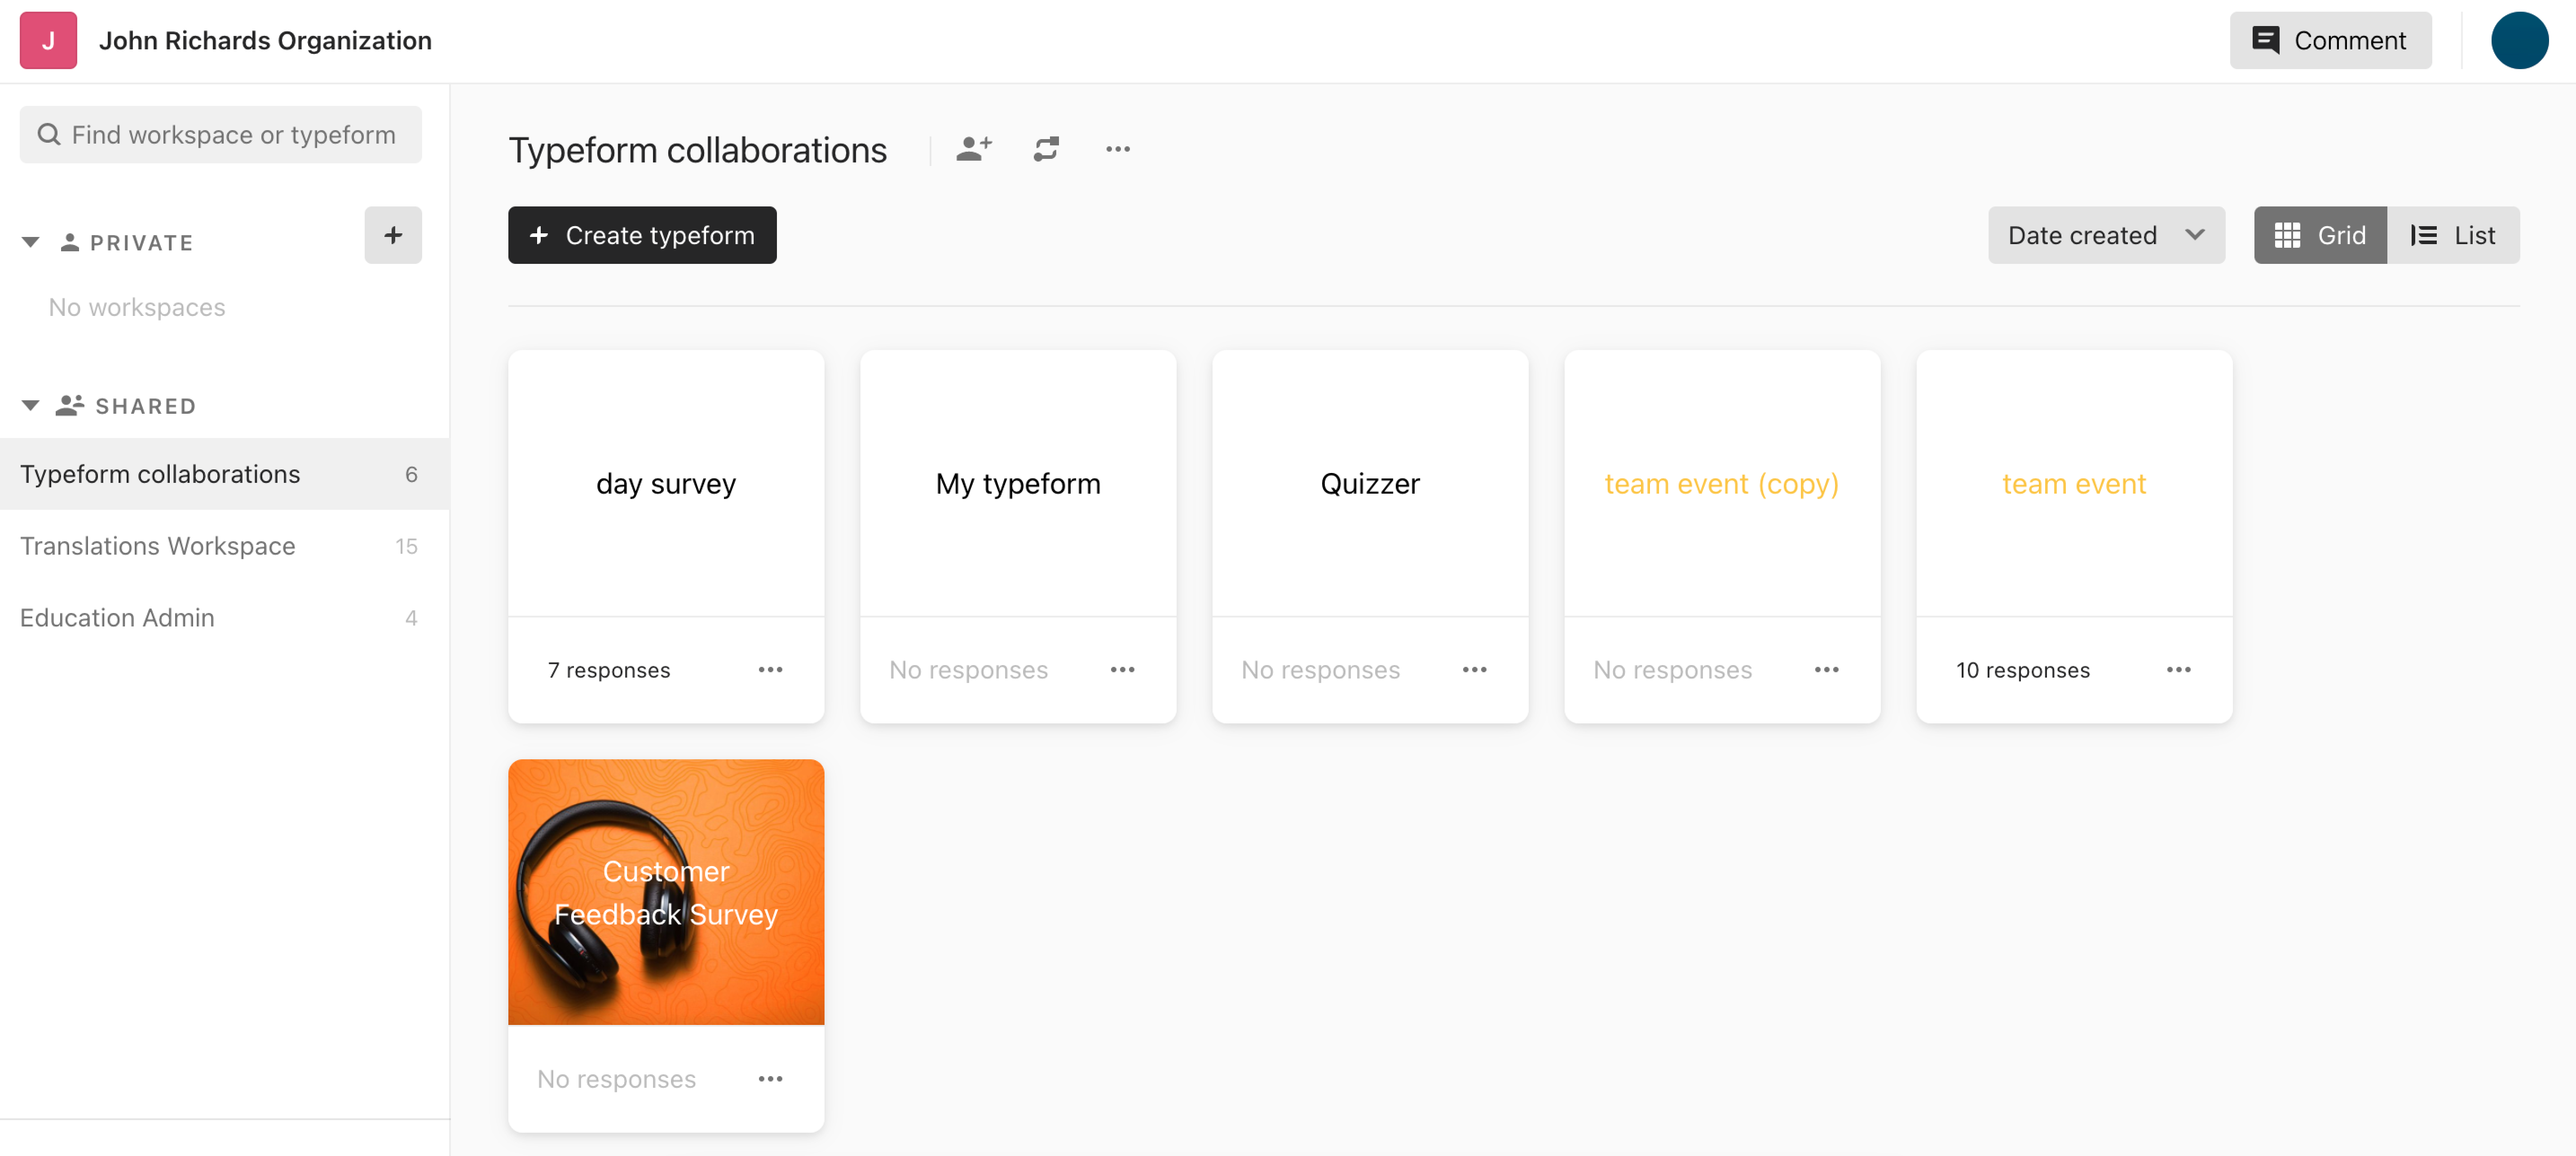The image size is (2576, 1156).
Task: Add a new private workspace with plus
Action: (393, 236)
